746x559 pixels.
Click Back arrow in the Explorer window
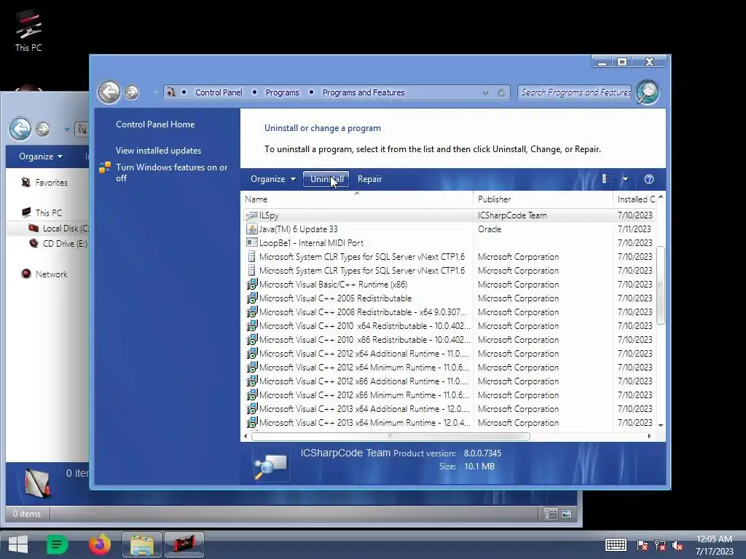point(20,128)
